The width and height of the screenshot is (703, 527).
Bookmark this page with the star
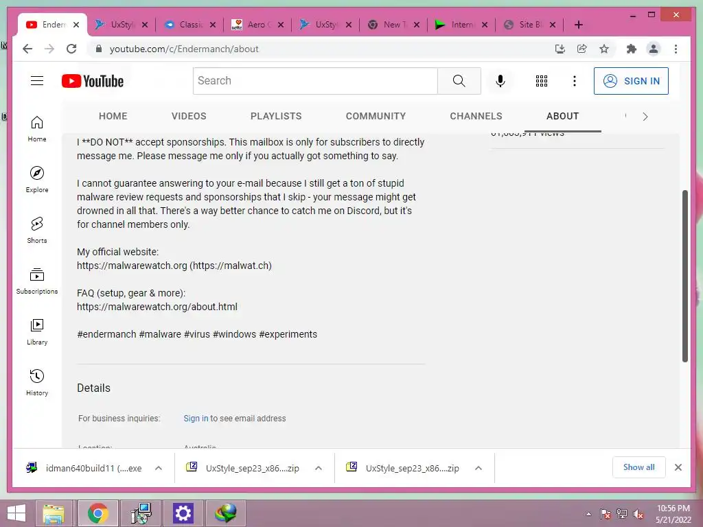pos(604,49)
